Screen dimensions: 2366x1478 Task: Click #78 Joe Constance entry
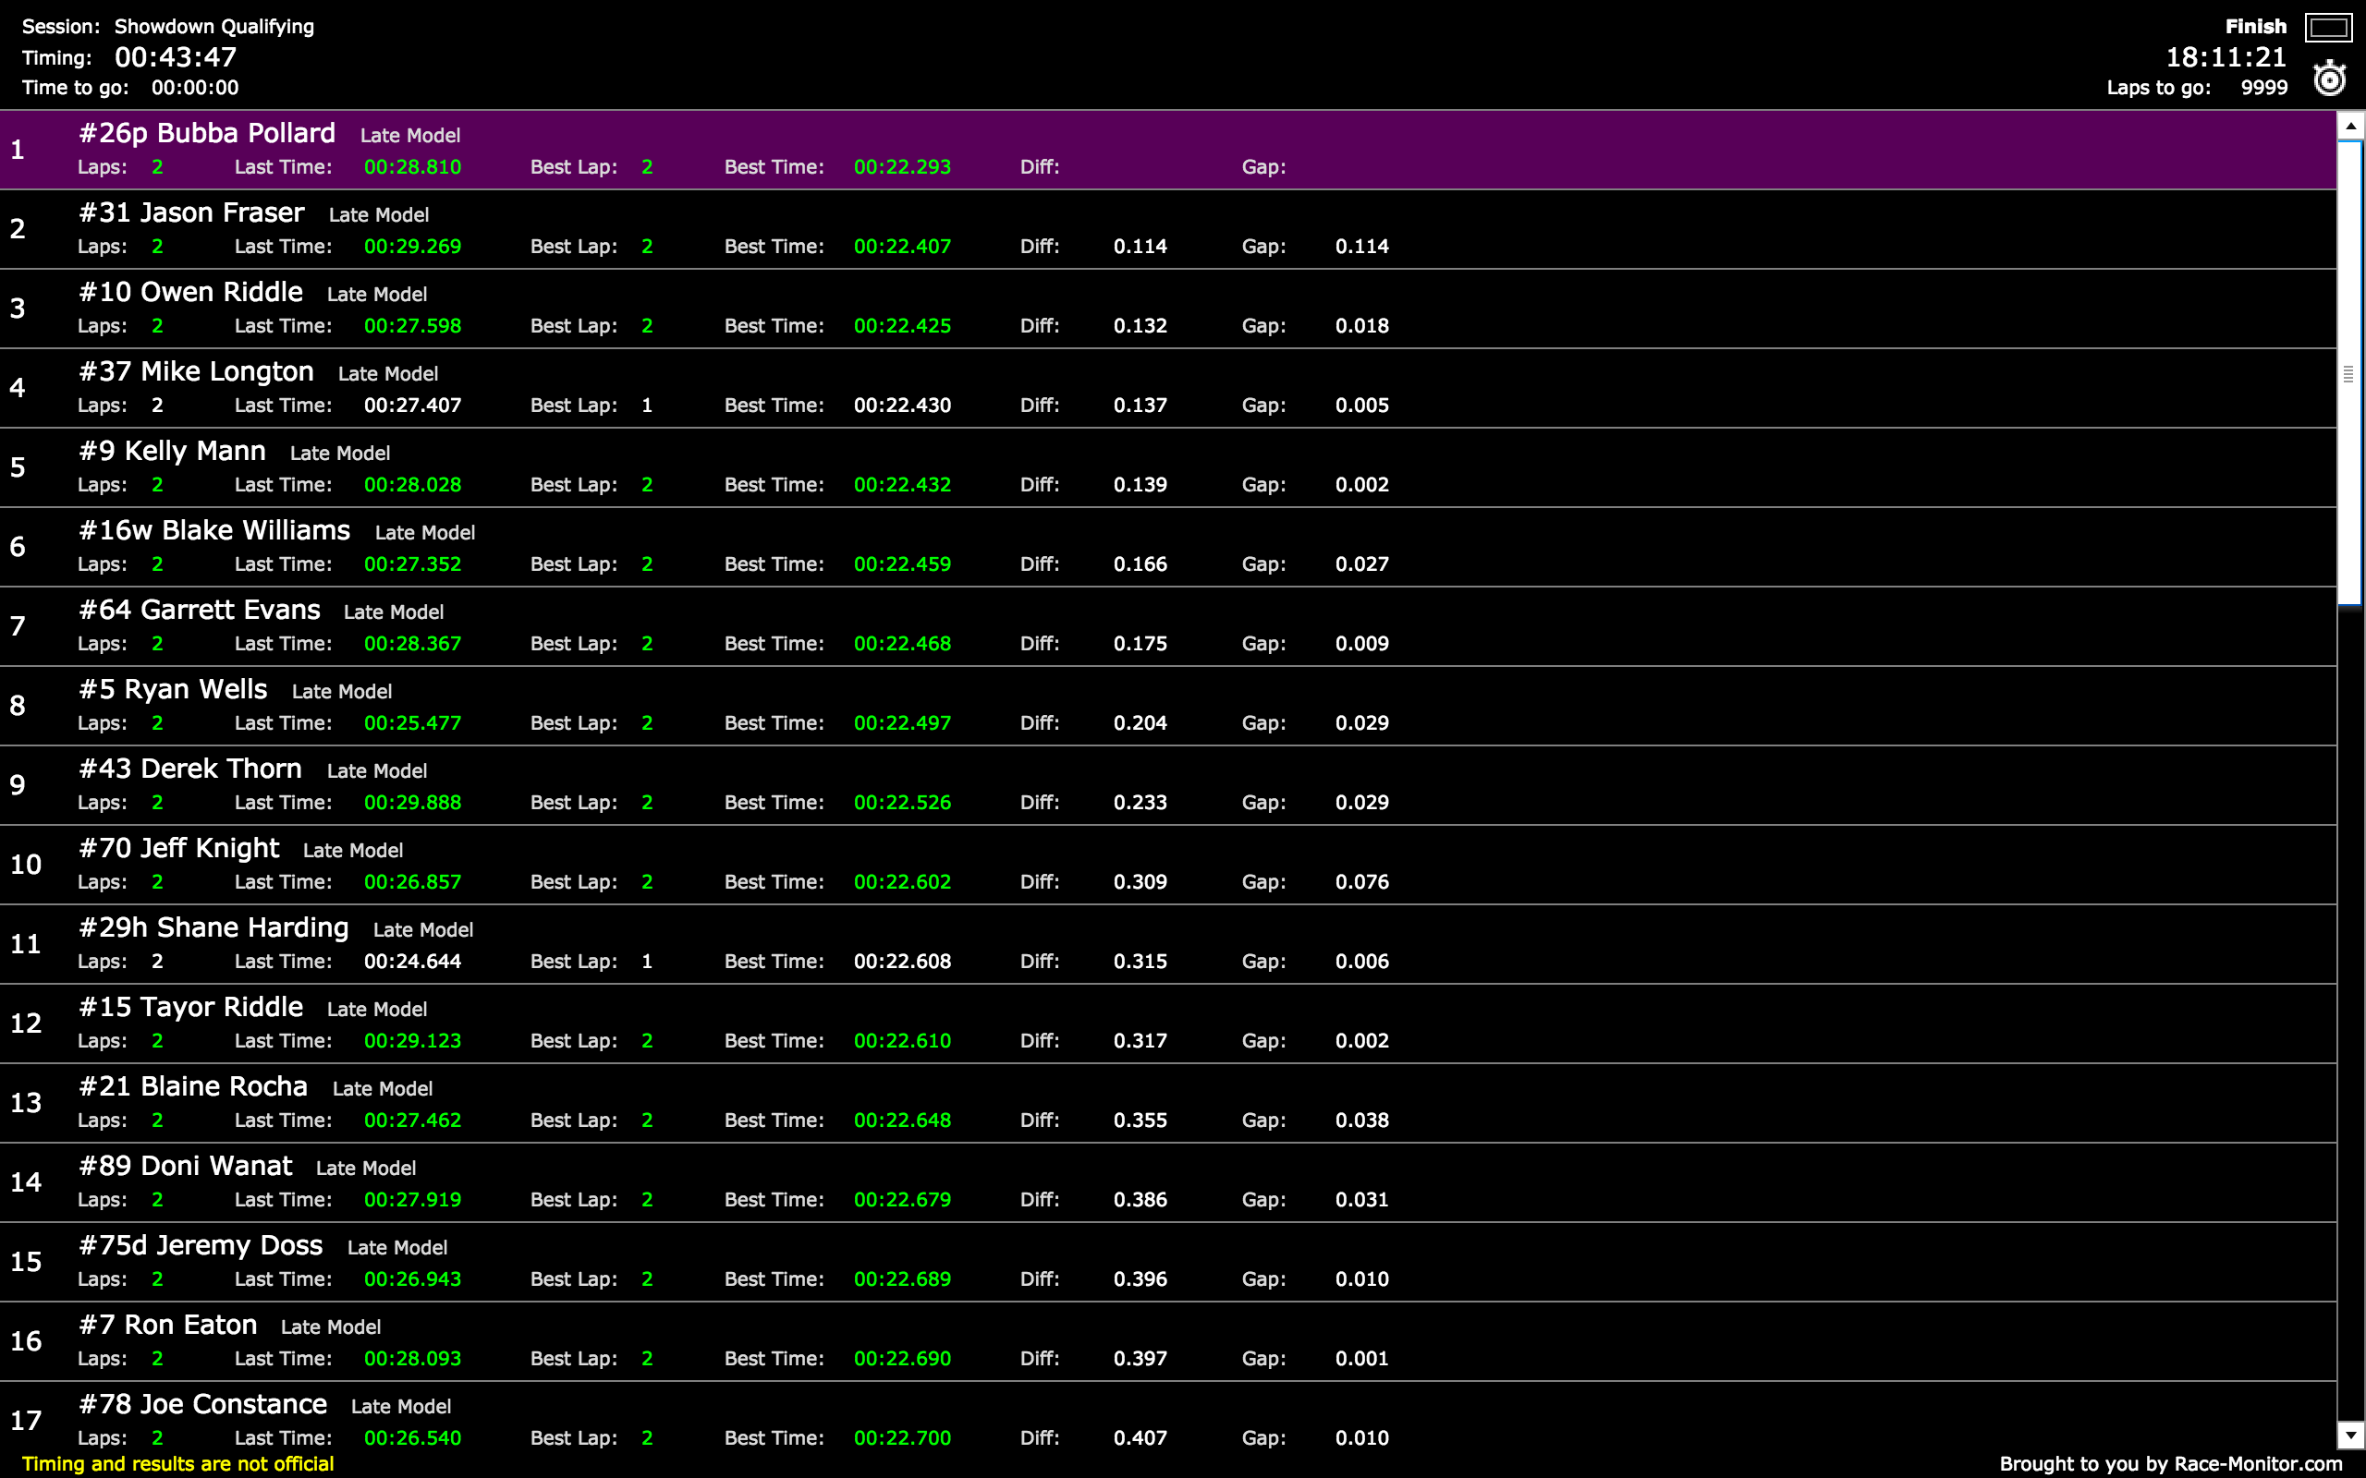click(202, 1405)
